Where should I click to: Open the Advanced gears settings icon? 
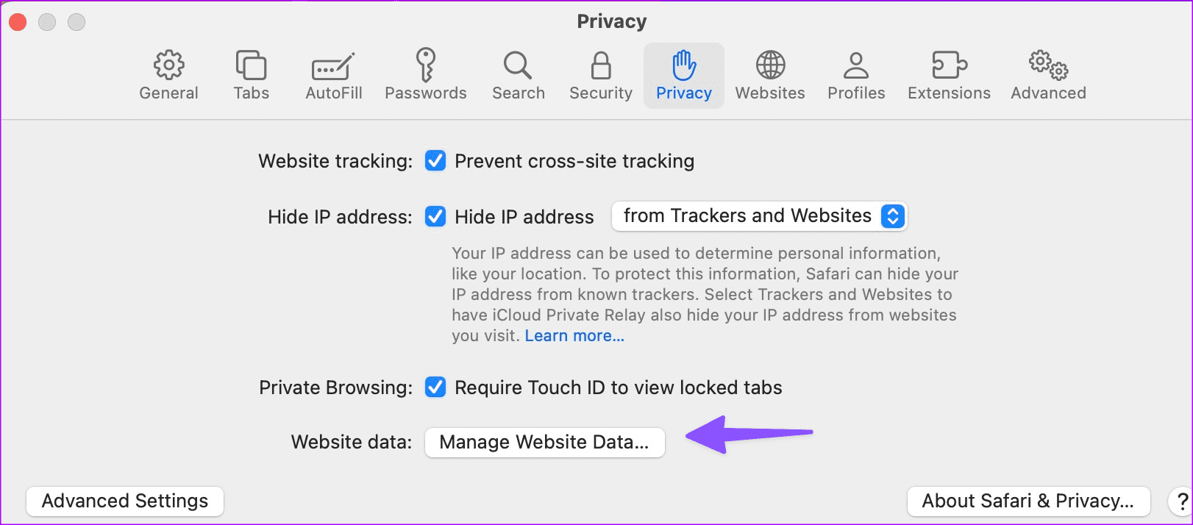coord(1047,74)
